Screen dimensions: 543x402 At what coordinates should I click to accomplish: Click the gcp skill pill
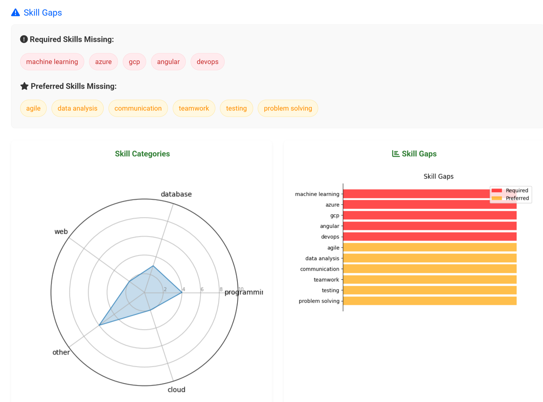pyautogui.click(x=134, y=62)
